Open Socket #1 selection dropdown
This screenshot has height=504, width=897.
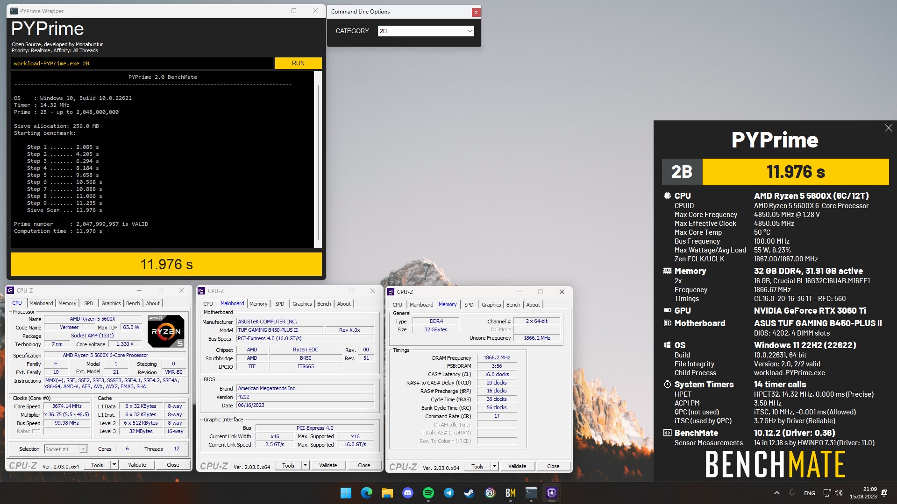tap(65, 449)
